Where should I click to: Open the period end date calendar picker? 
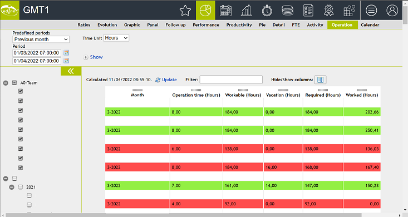click(67, 61)
